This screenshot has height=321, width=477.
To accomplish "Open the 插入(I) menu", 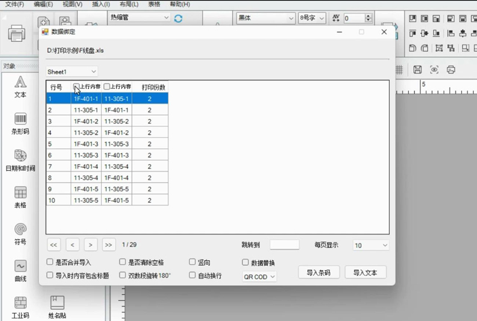I will click(x=101, y=4).
